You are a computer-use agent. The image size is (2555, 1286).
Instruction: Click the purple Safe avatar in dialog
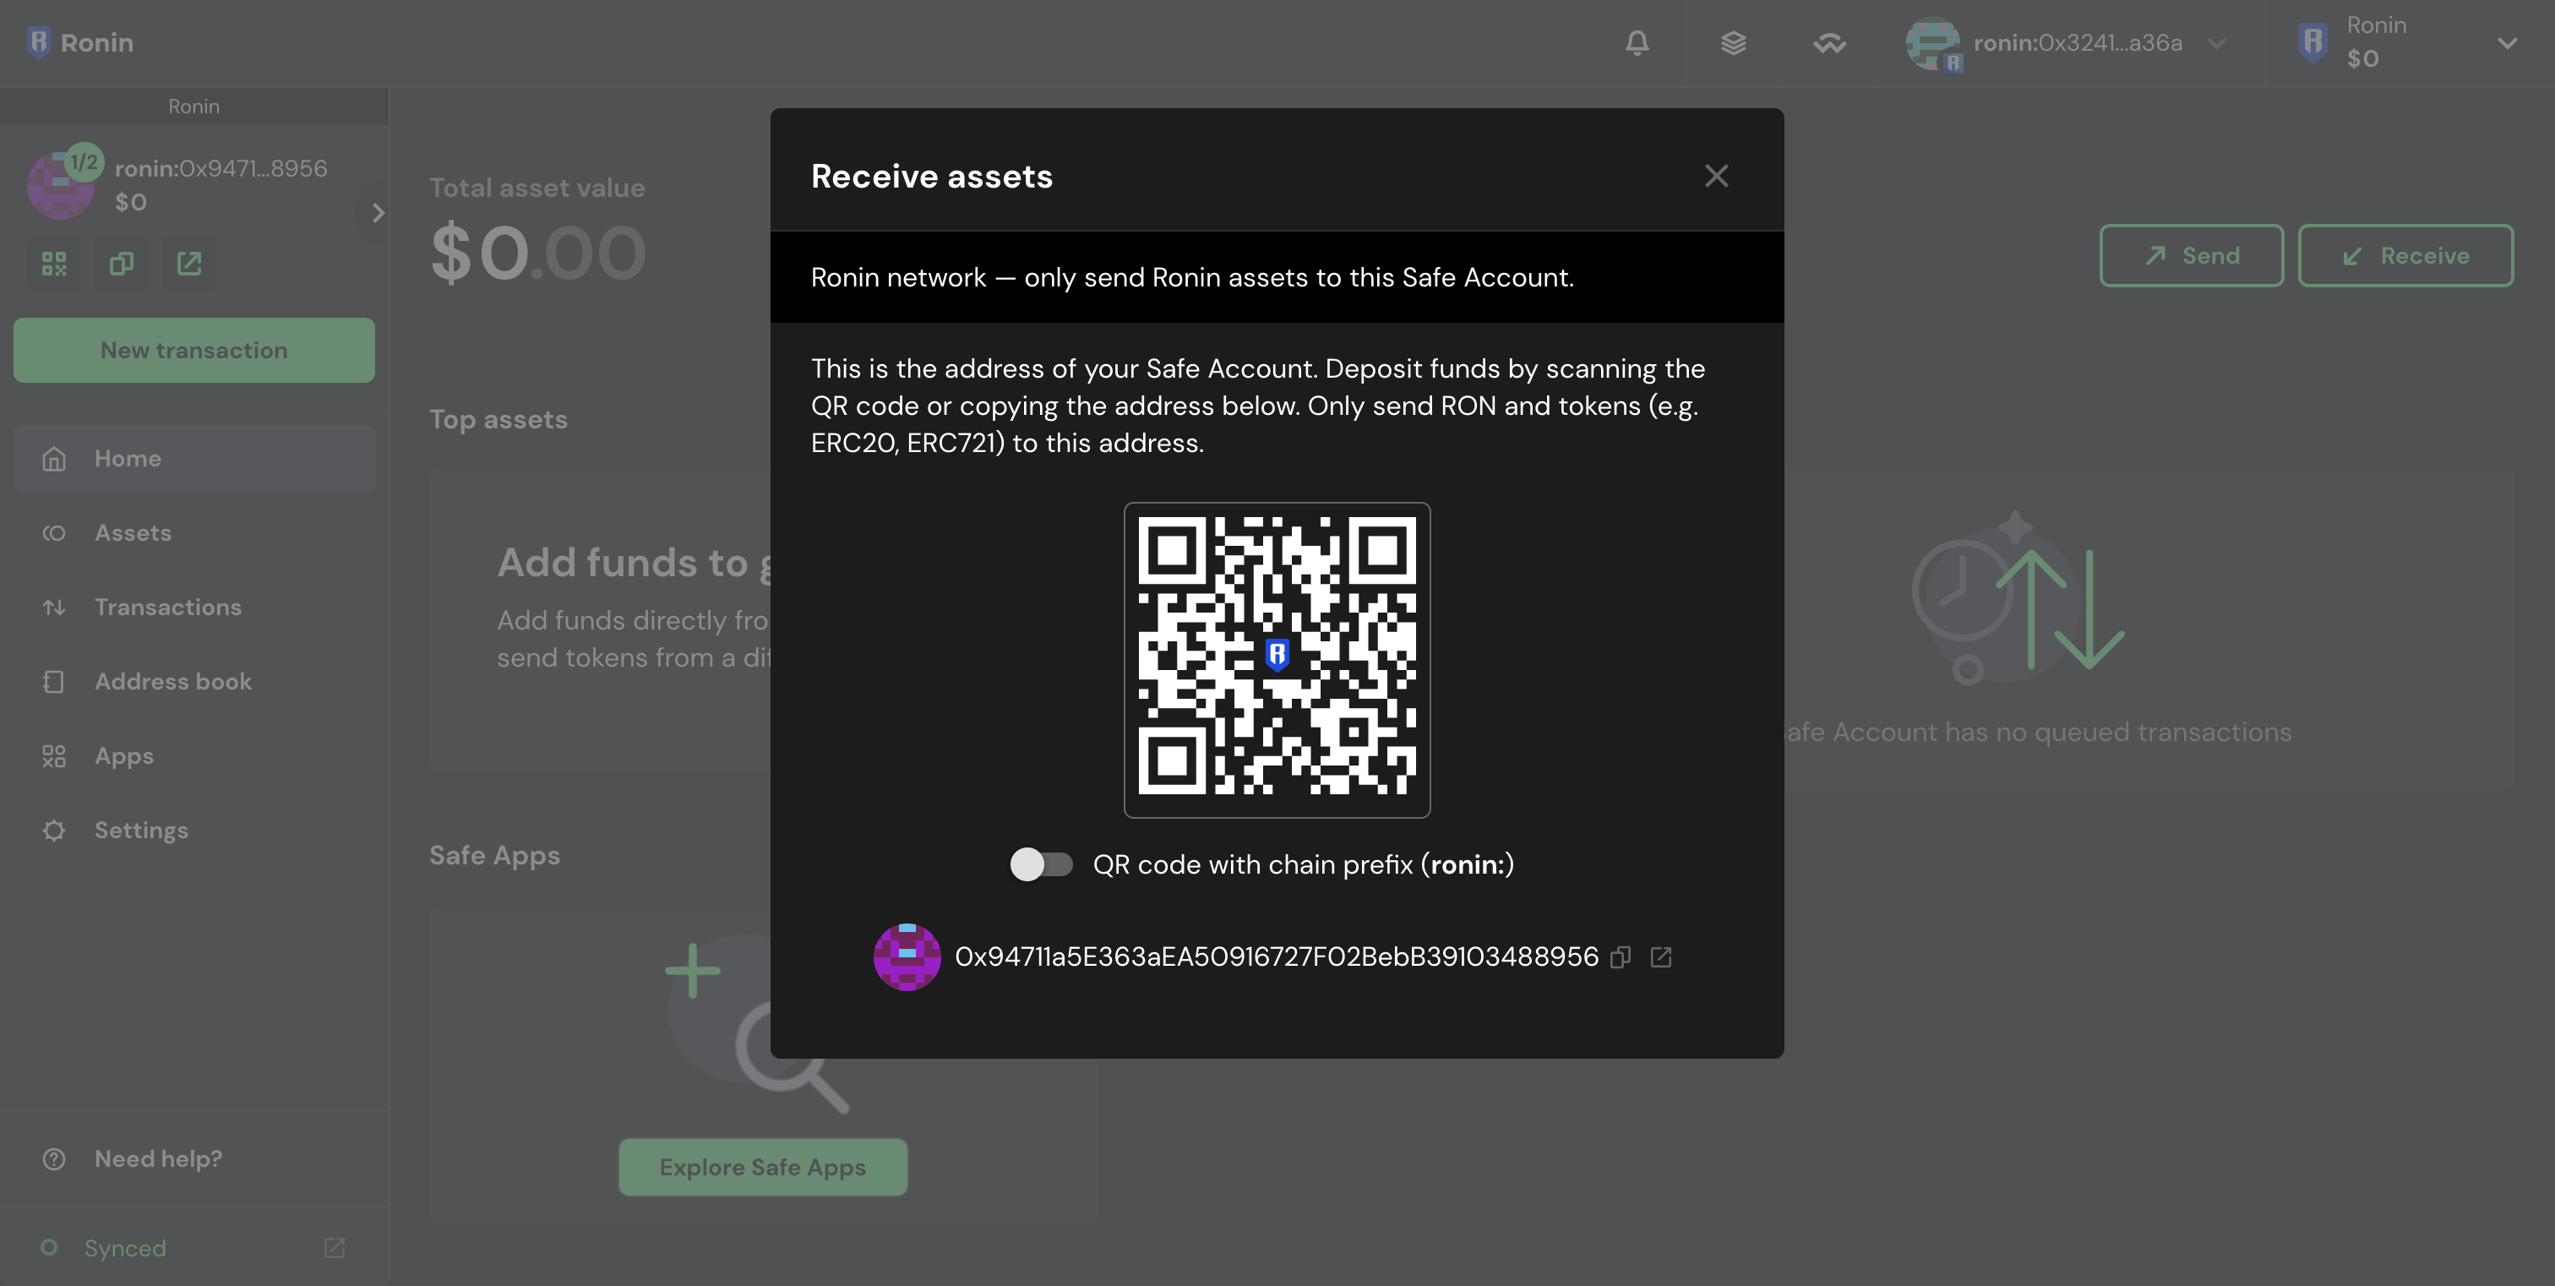[907, 956]
